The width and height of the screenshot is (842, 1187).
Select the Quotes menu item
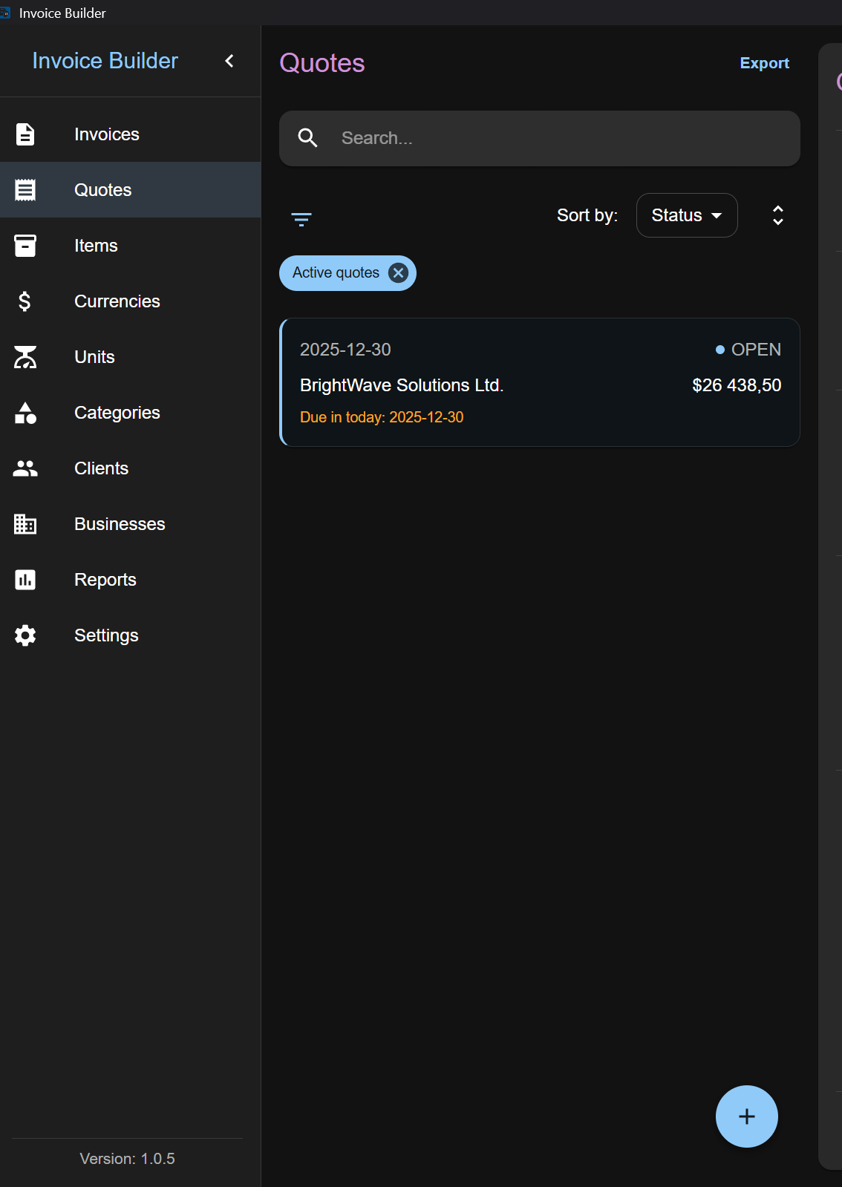coord(131,190)
